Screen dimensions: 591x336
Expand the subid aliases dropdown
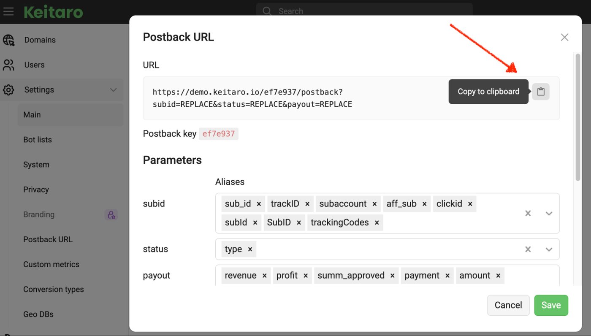[x=549, y=214]
